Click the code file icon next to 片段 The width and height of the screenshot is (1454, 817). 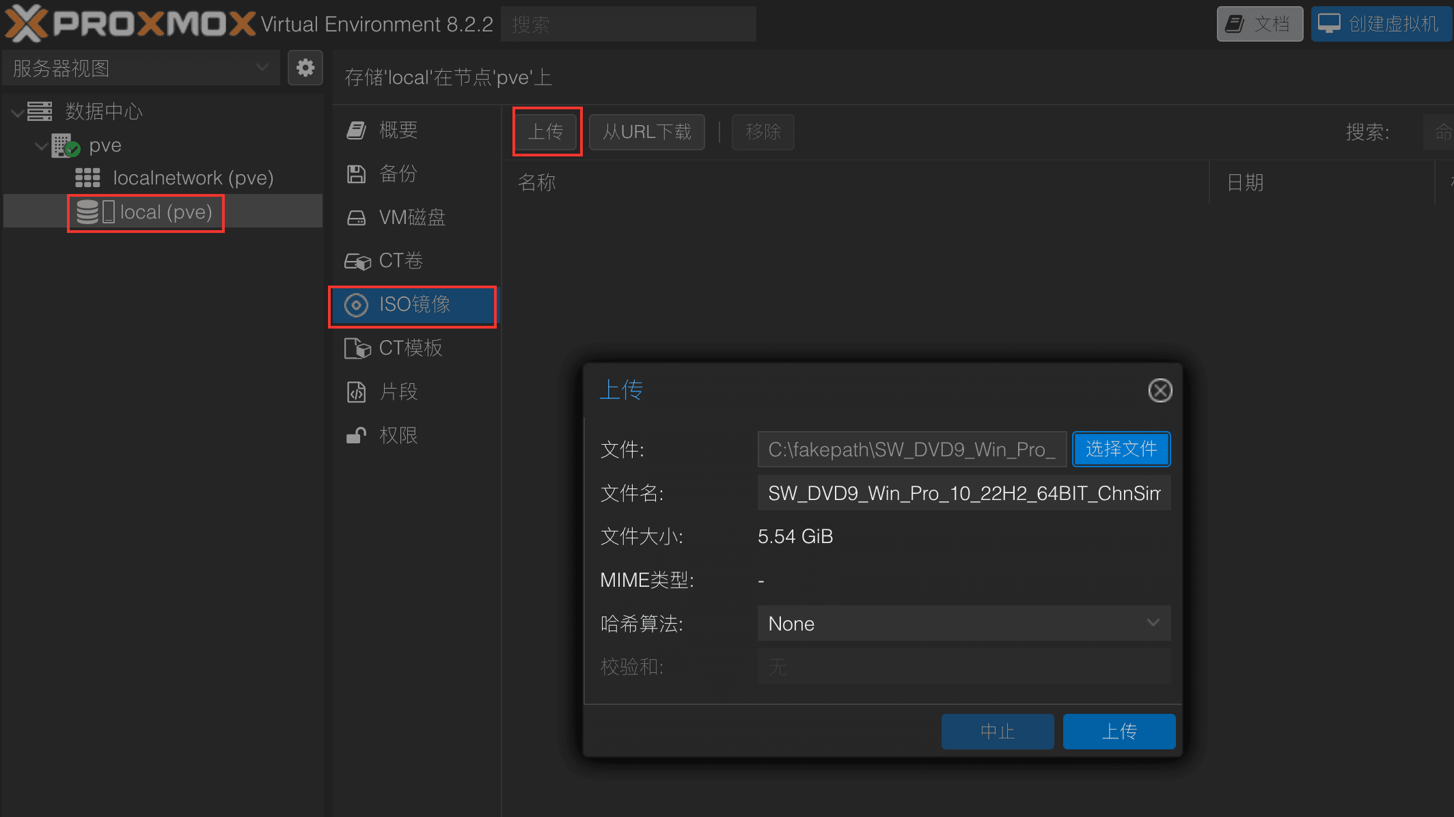(x=356, y=392)
